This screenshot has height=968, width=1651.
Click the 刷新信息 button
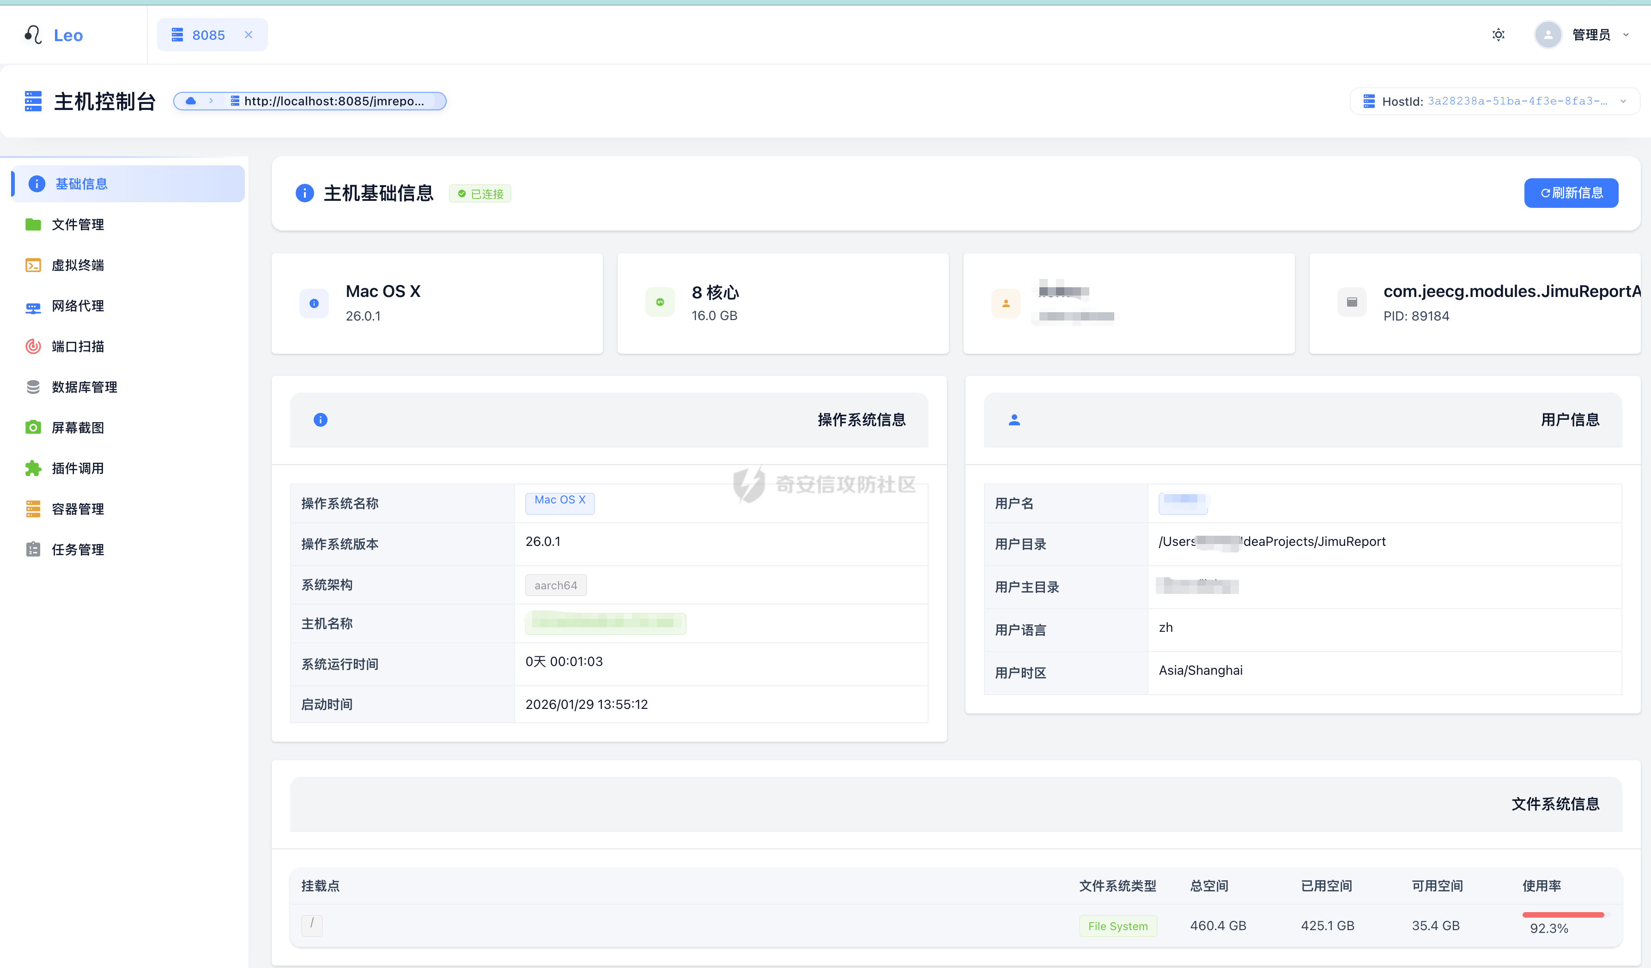pos(1571,193)
